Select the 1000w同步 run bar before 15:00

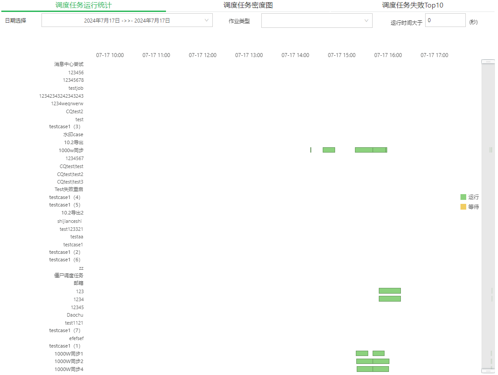point(329,150)
